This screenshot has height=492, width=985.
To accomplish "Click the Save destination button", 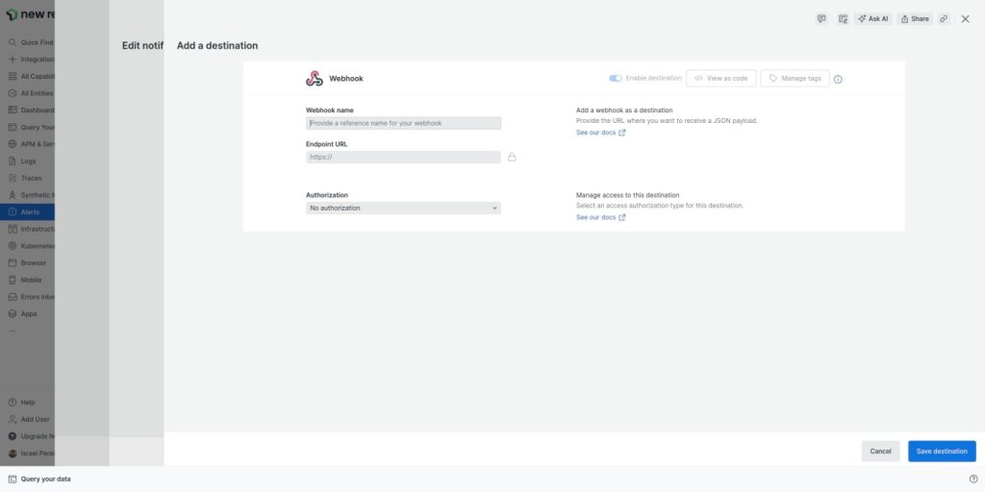I will (942, 451).
